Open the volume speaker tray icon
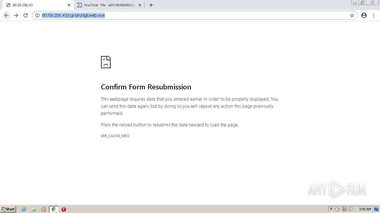 click(338, 209)
